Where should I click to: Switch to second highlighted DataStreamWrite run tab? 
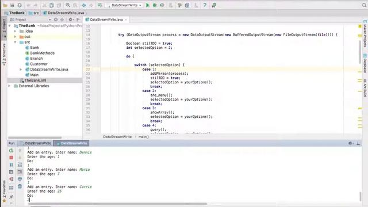click(x=71, y=143)
